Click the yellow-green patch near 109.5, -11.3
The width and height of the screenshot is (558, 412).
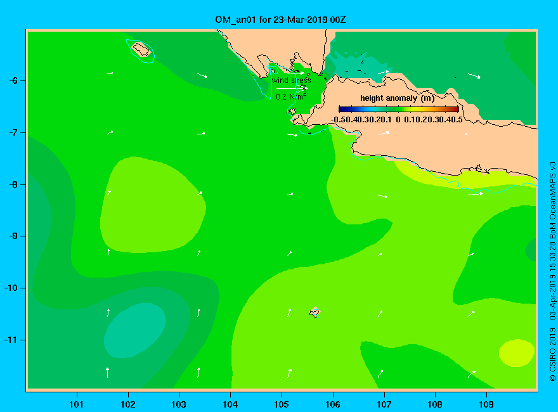[x=517, y=353]
